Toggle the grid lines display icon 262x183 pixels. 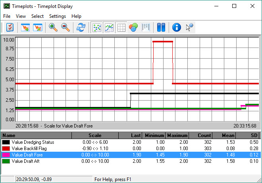point(121,27)
